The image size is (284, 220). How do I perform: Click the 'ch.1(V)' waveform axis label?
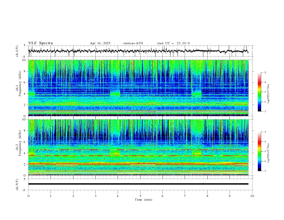tap(17, 51)
